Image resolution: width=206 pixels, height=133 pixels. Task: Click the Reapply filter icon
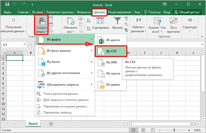coord(126,25)
